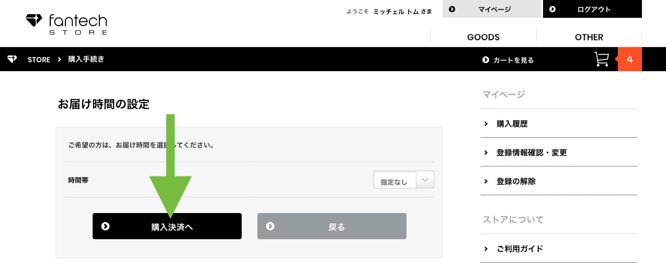
Task: Proceed with the 購入決済へ button
Action: pos(167,226)
